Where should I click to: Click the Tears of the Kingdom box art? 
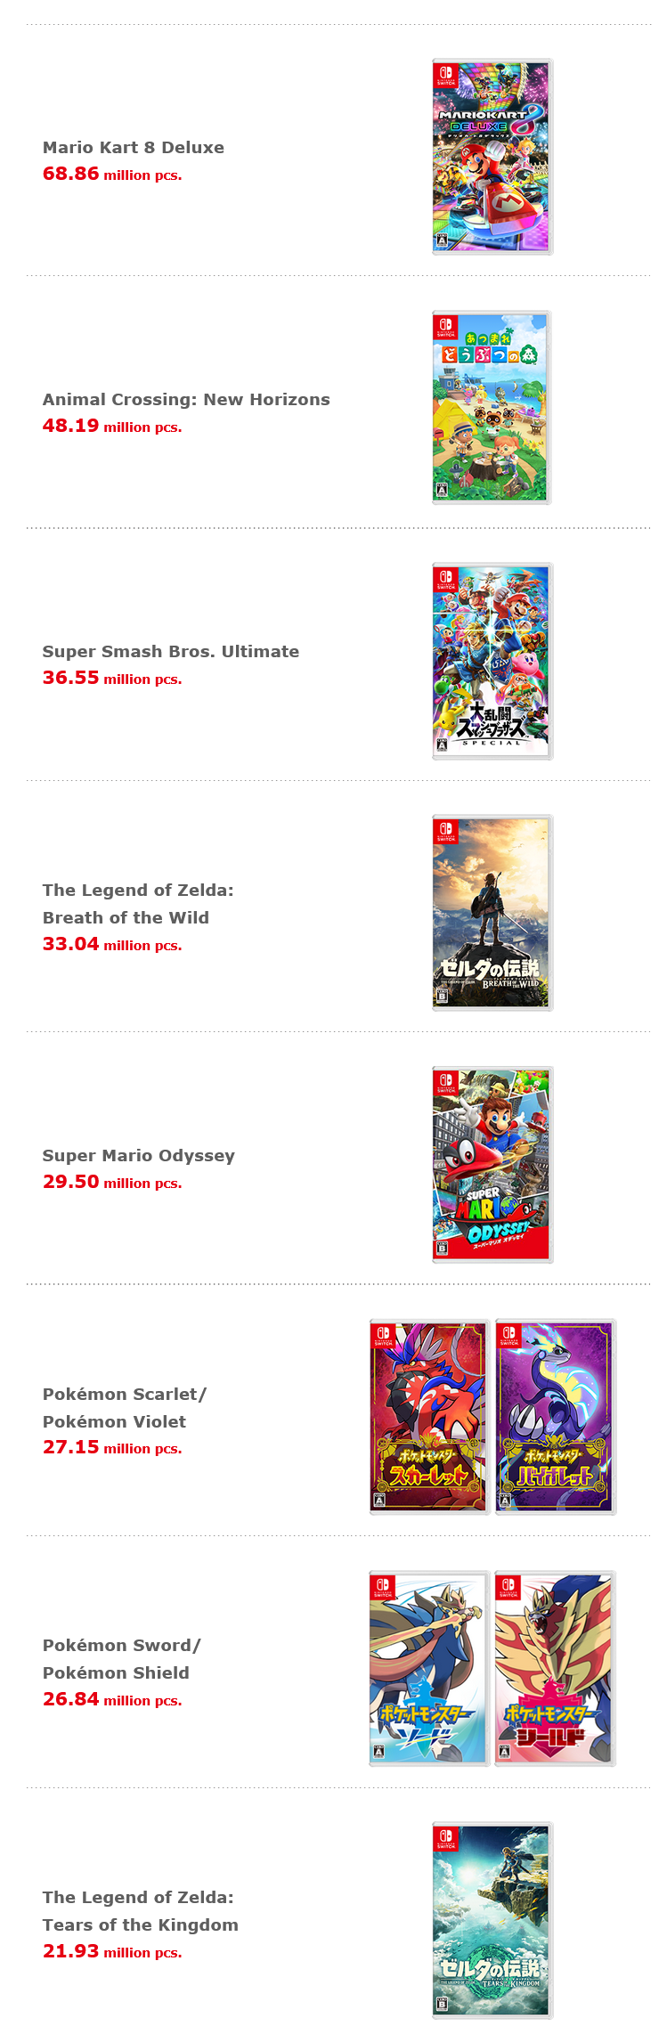coord(492,1921)
